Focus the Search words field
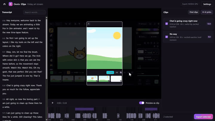The width and height of the screenshot is (215, 121). pos(34,12)
